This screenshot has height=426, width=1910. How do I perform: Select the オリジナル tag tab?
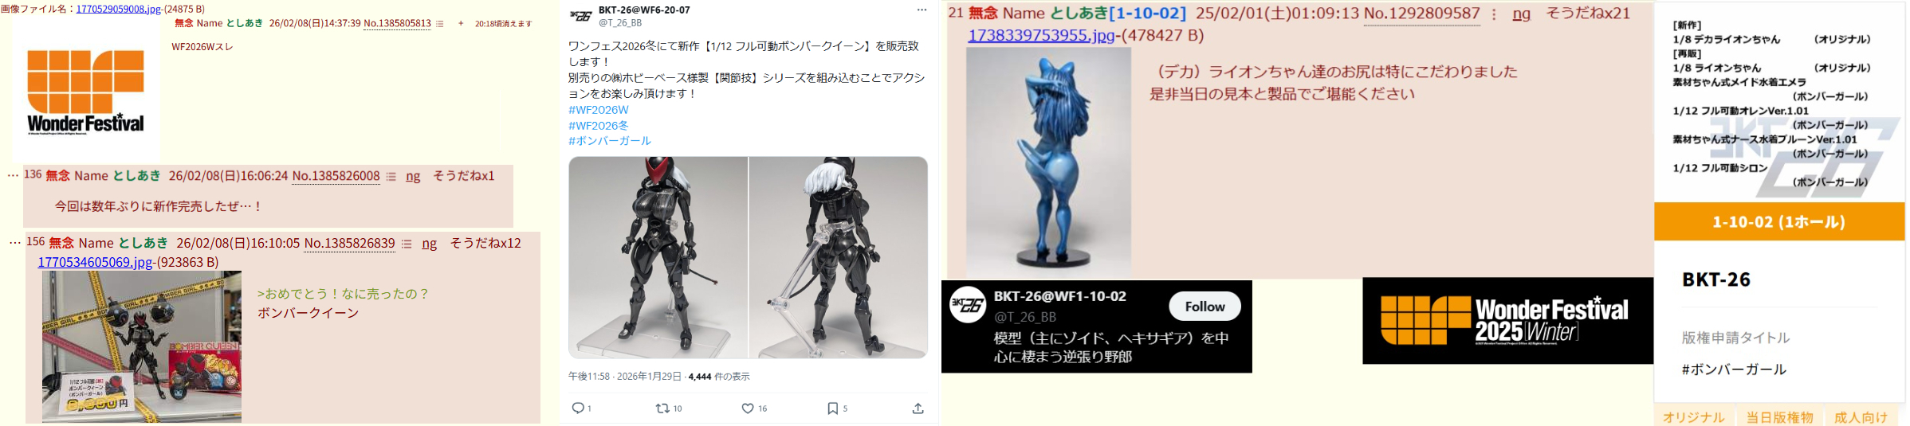(1694, 417)
